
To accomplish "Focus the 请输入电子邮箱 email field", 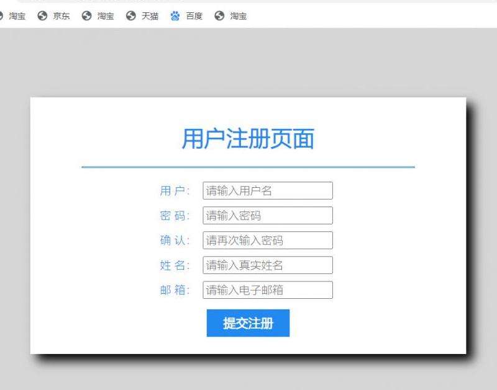I will pos(268,290).
